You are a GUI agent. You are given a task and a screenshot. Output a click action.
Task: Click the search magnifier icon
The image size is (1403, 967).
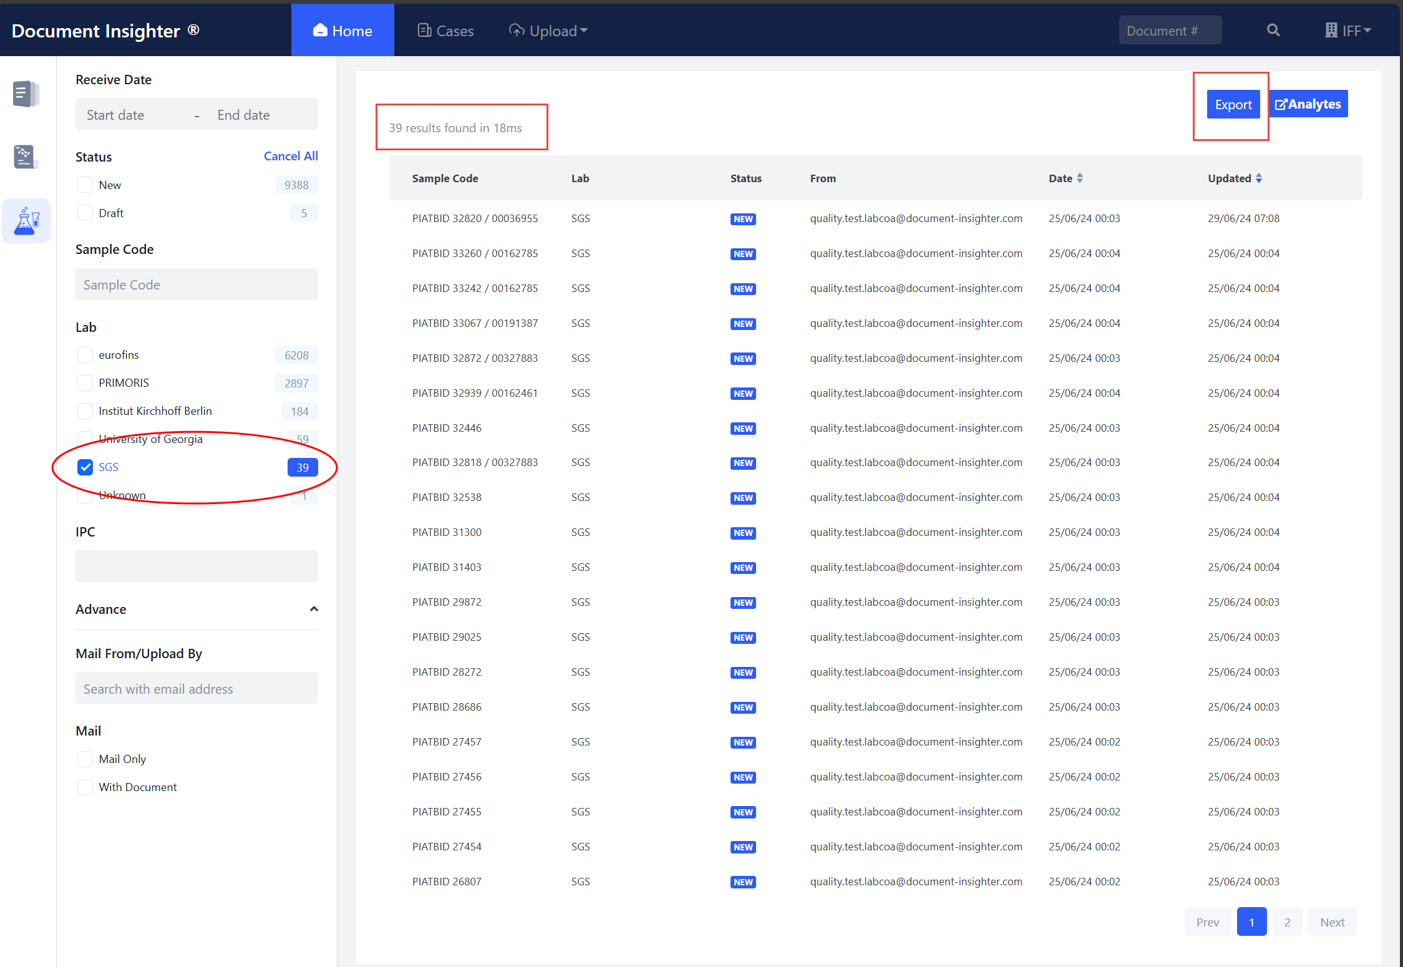click(1273, 31)
